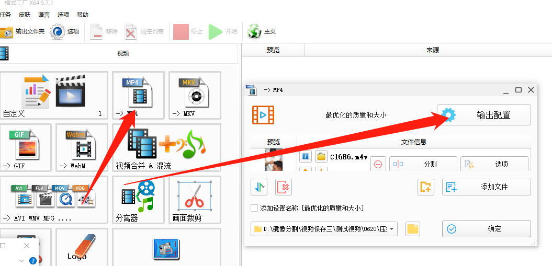Click the file info 'i' icon for C1686.m4v

(x=306, y=156)
